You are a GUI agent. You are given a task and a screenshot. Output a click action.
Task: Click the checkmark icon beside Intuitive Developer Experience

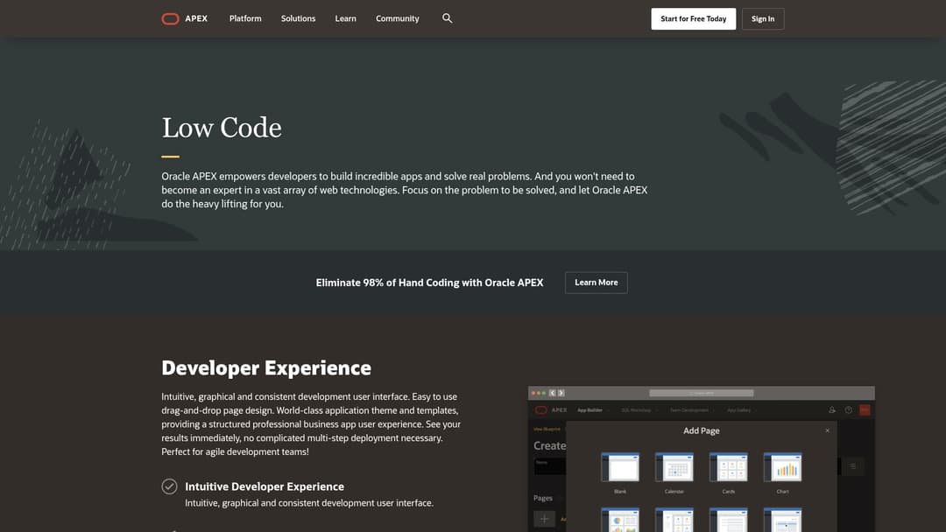(170, 486)
